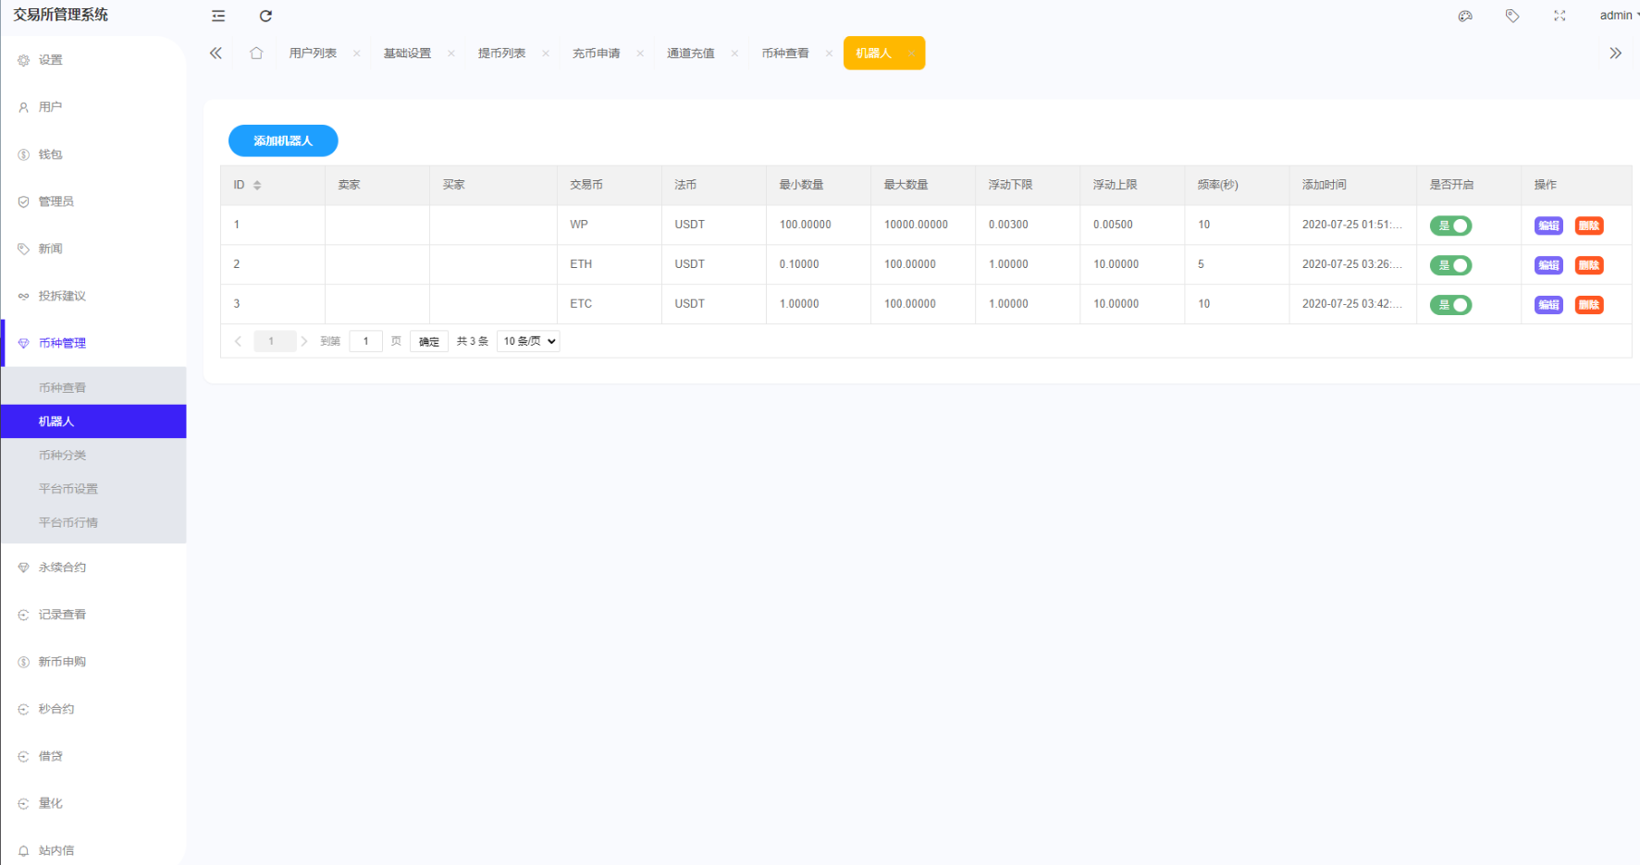Disable the ETH robot switch
Screen dimensions: 1640x865
pyautogui.click(x=1450, y=265)
